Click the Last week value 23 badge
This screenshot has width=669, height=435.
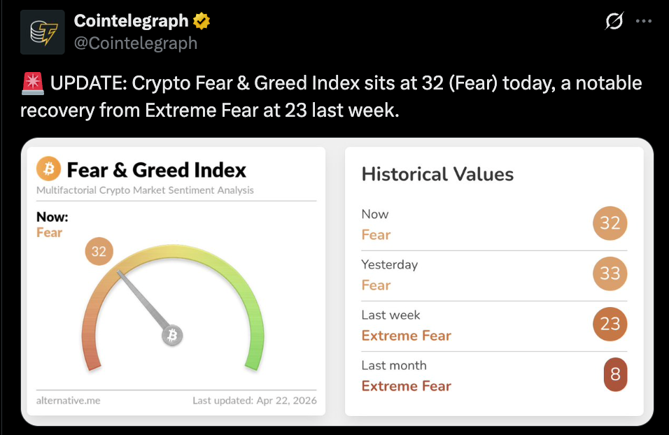click(610, 324)
